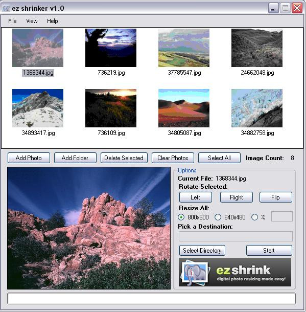Click the percent value input box
The width and height of the screenshot is (306, 312).
click(x=282, y=216)
